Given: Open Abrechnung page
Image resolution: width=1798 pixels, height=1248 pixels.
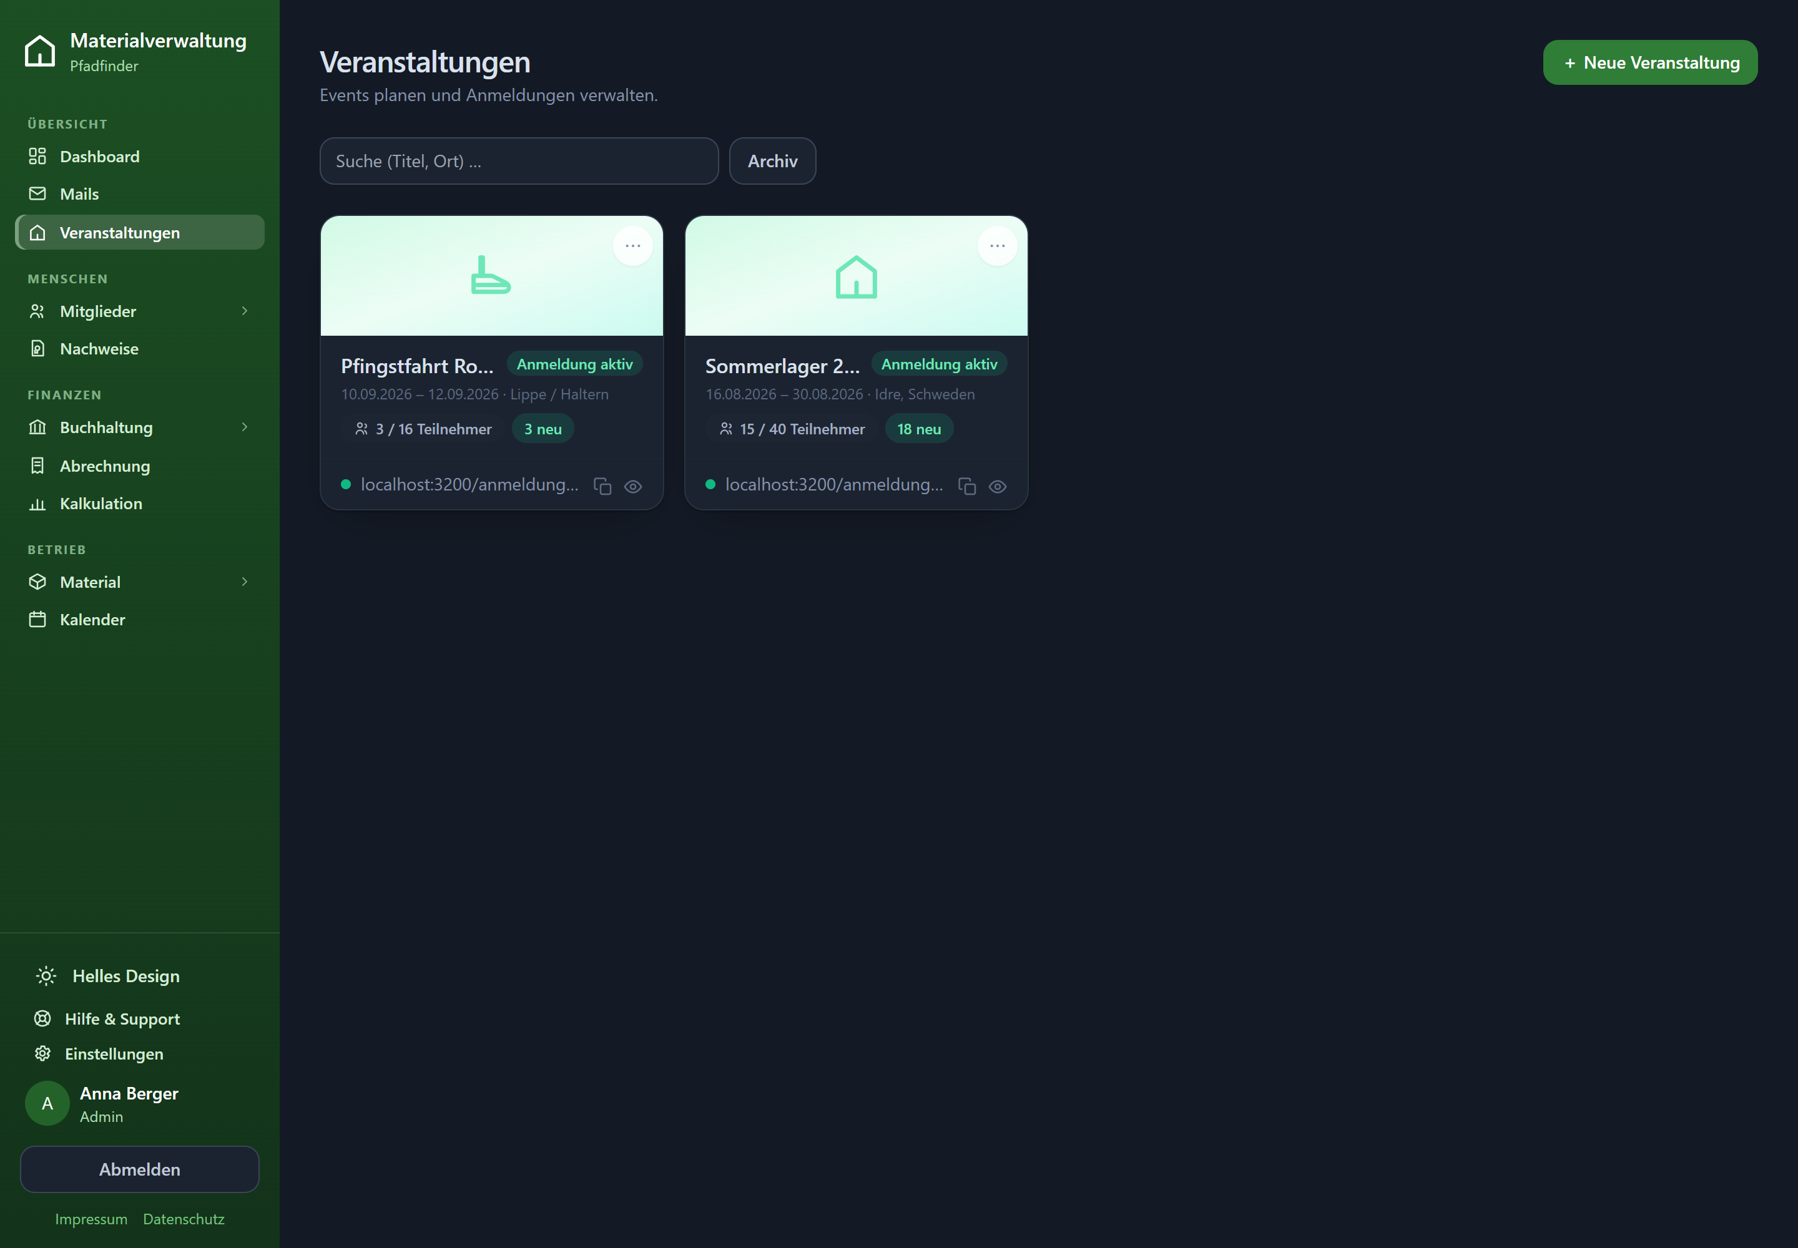Looking at the screenshot, I should (139, 466).
